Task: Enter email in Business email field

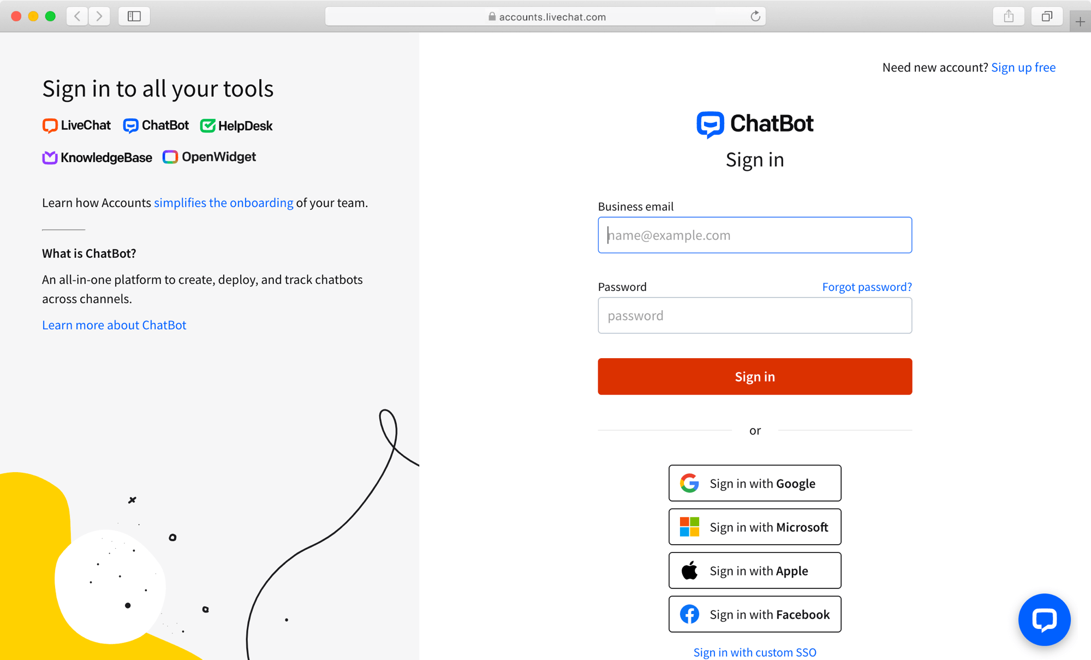Action: (x=754, y=235)
